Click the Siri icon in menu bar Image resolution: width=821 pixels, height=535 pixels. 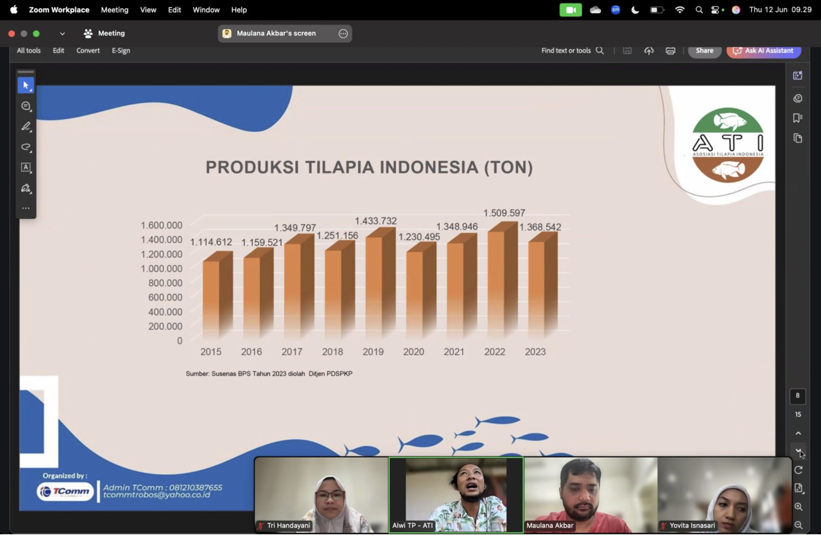(736, 10)
